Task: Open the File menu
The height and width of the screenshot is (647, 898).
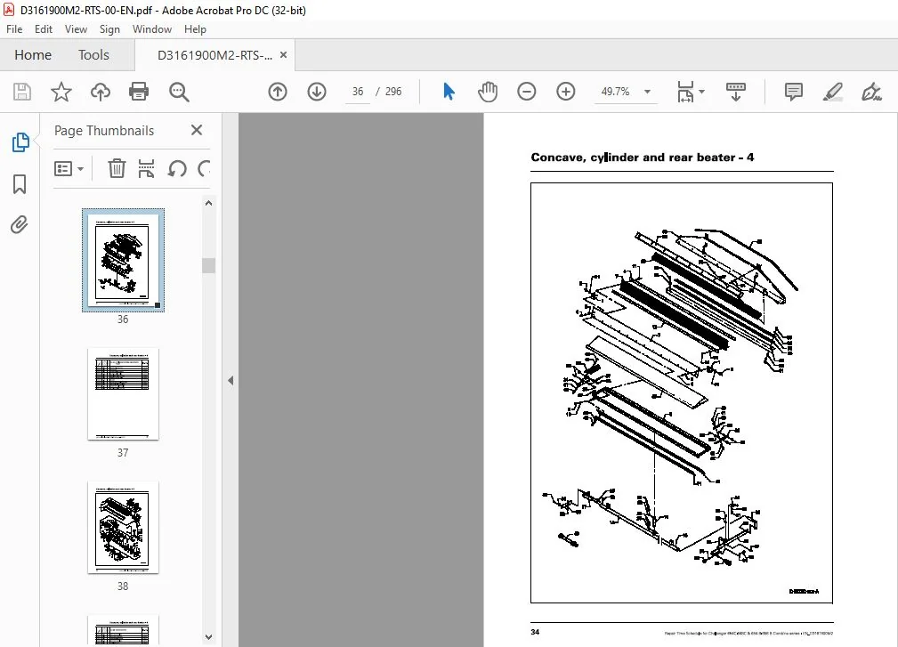Action: pos(14,29)
